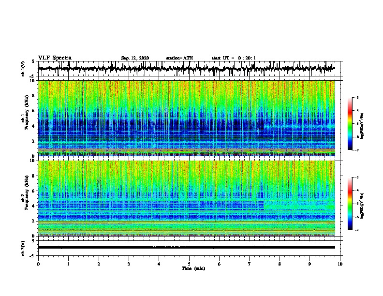Select the "Time (min)" axis title
The height and width of the screenshot is (296, 383).
point(193,268)
